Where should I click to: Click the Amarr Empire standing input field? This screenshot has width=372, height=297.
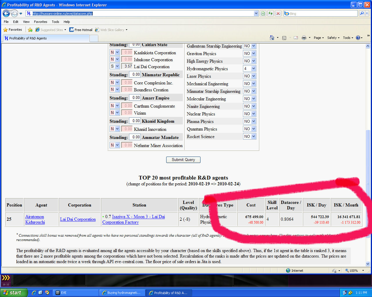pos(135,98)
